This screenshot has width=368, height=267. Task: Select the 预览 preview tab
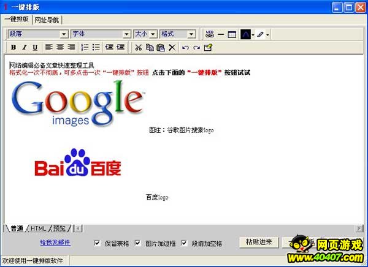[59, 228]
